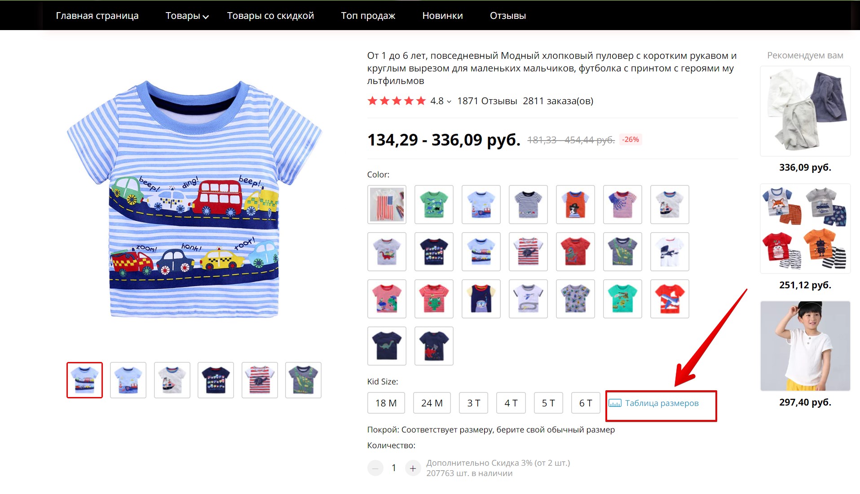Choose the red airplane t-shirt color
This screenshot has width=860, height=494.
coord(669,299)
